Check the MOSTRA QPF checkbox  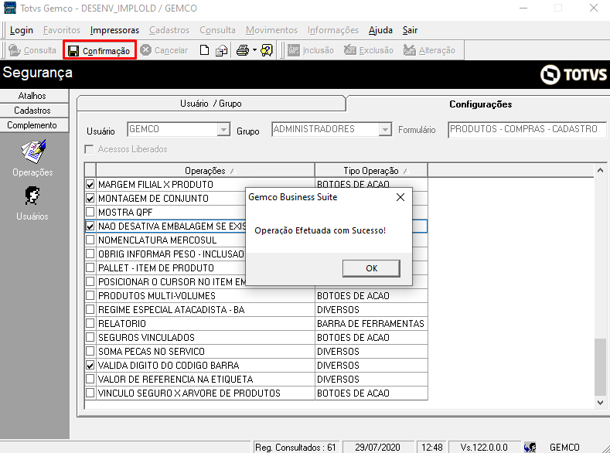[90, 213]
